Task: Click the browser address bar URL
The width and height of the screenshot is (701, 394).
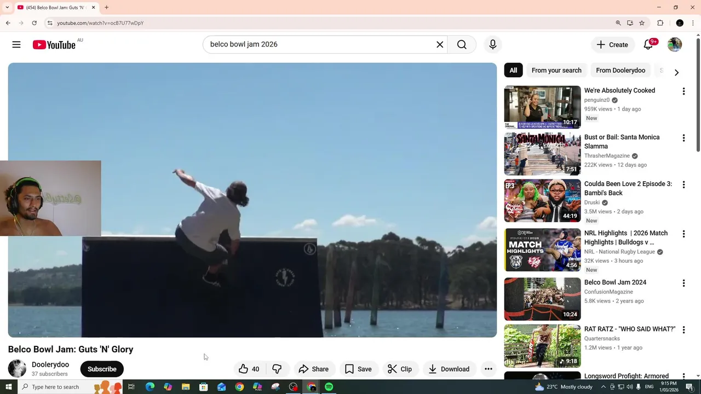Action: pyautogui.click(x=100, y=23)
